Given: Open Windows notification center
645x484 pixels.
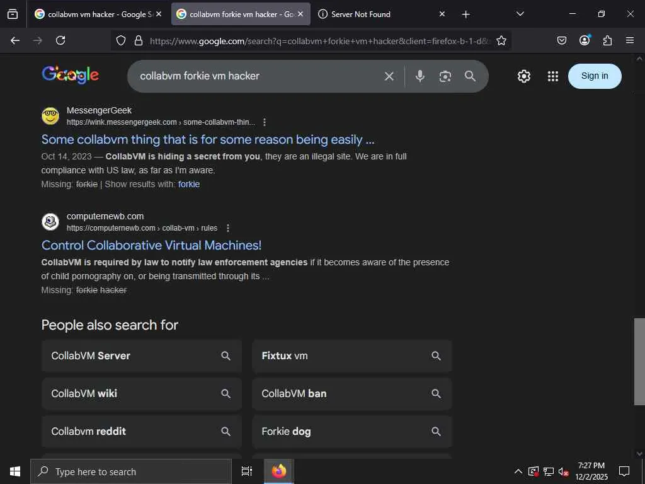Looking at the screenshot, I should 624,471.
